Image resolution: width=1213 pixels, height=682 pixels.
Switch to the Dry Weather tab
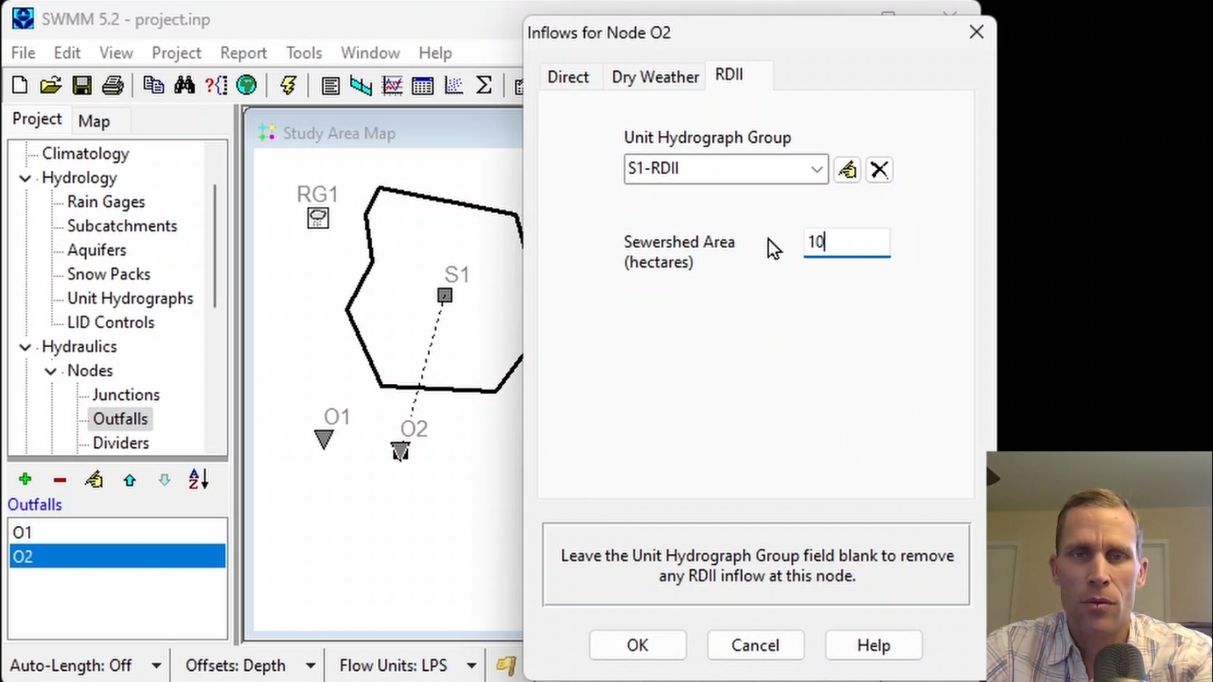pos(655,77)
